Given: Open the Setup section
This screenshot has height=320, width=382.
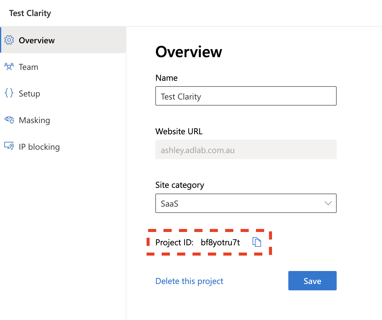Looking at the screenshot, I should [63, 93].
